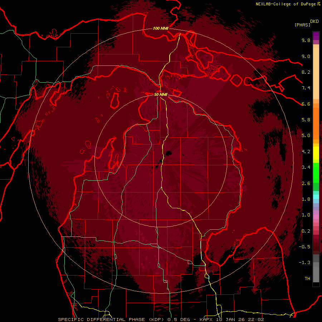Select the 7.4 scale value

(x=306, y=88)
